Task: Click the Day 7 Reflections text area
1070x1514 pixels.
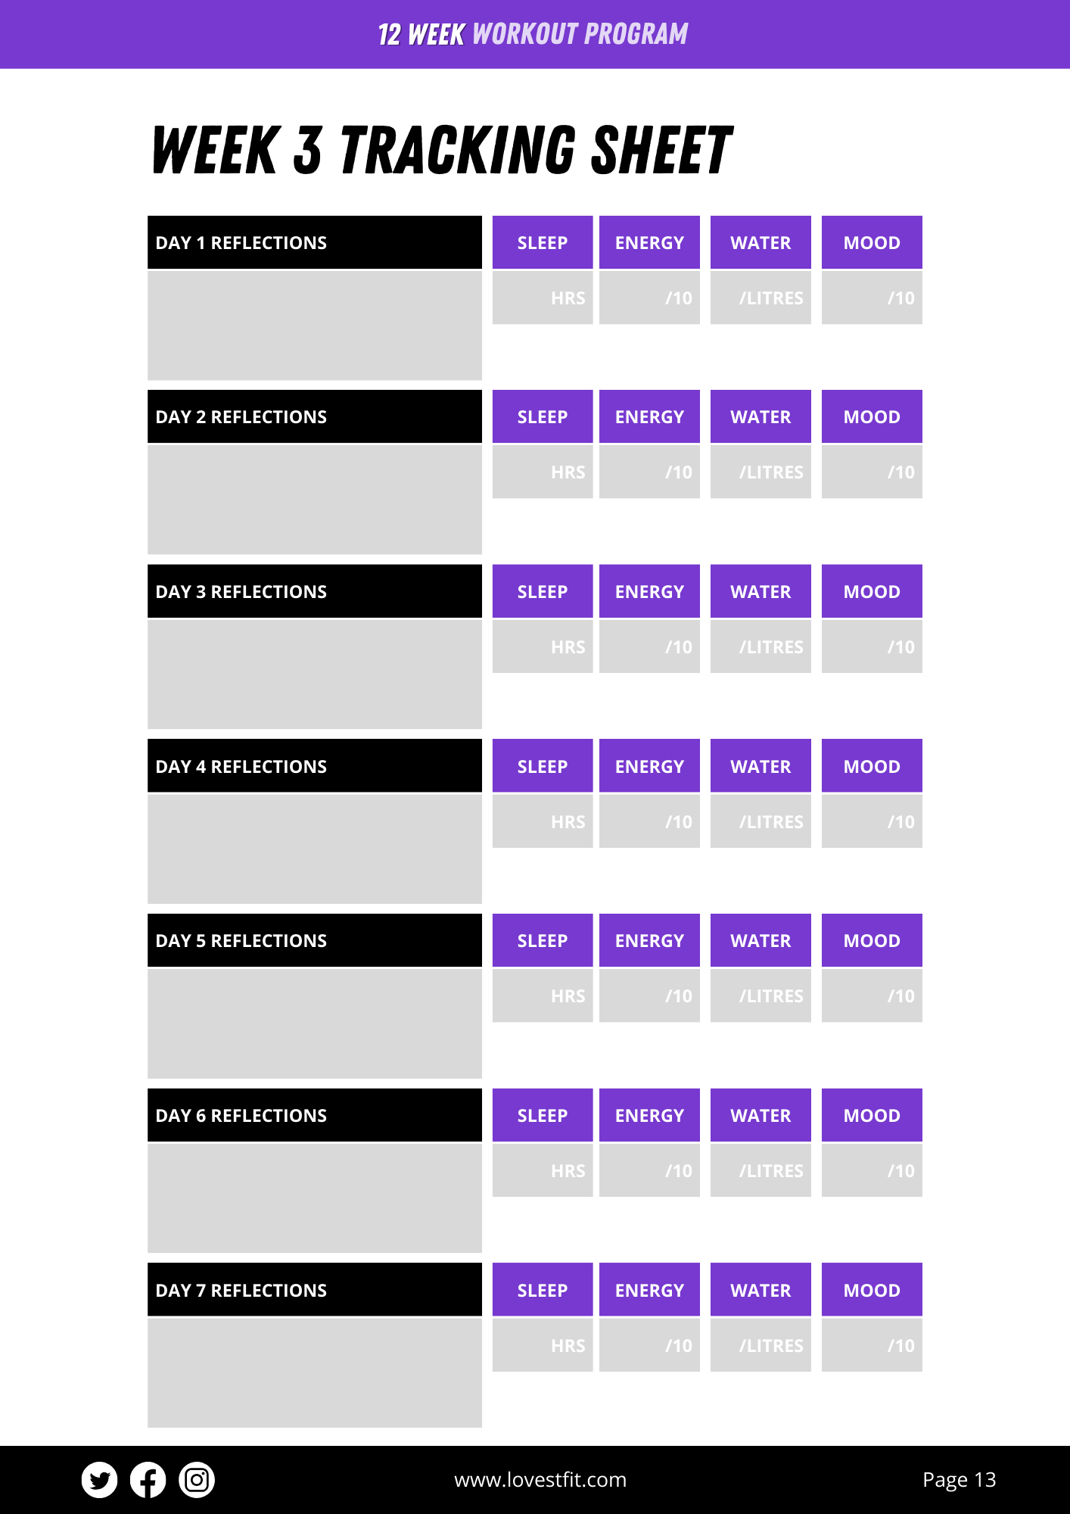Action: click(x=315, y=1373)
